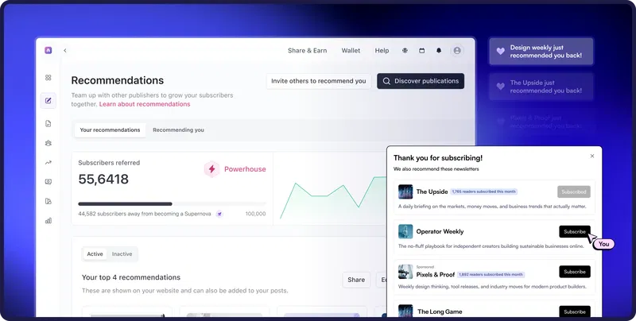Click Invite others to recommend you
Screen dimensions: 636x321
coord(319,81)
